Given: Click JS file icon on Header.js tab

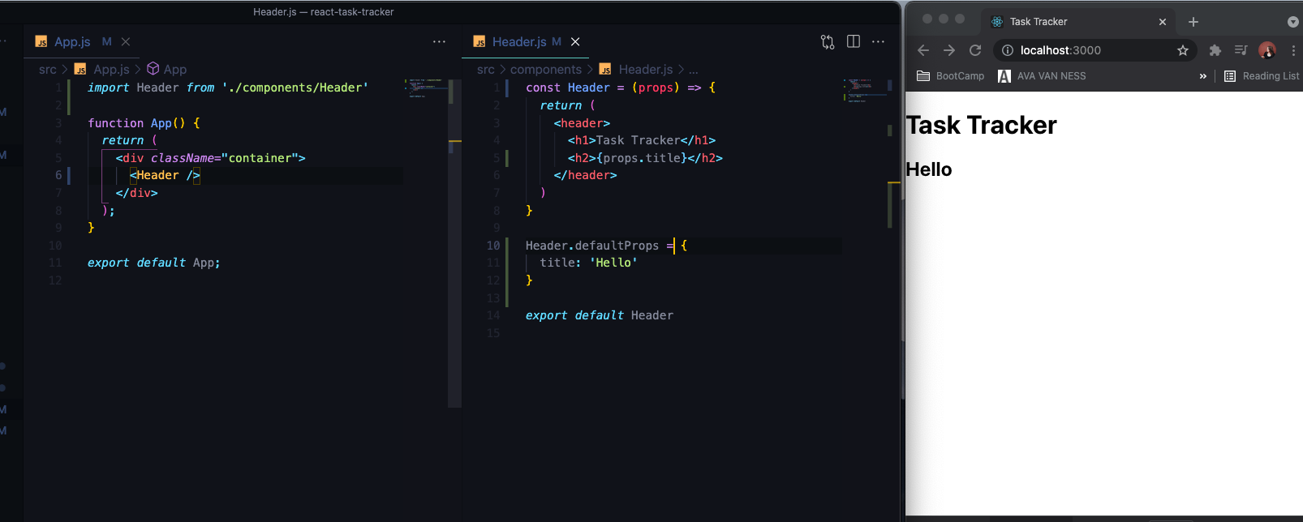Looking at the screenshot, I should point(479,42).
